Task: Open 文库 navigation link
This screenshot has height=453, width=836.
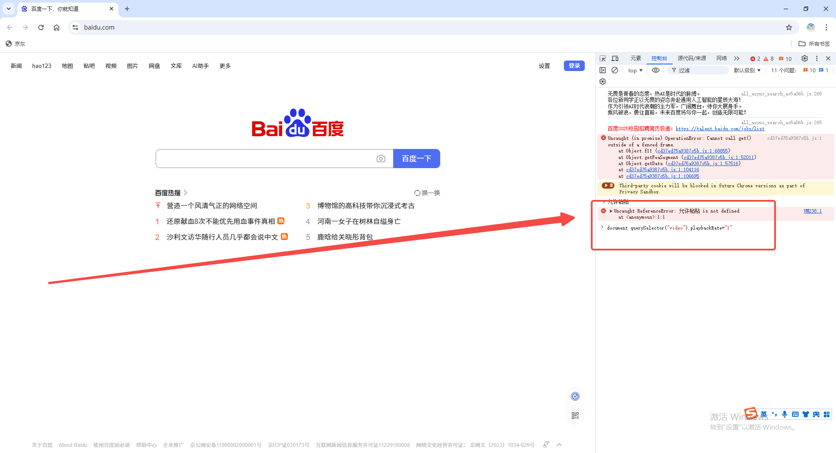Action: (x=176, y=66)
